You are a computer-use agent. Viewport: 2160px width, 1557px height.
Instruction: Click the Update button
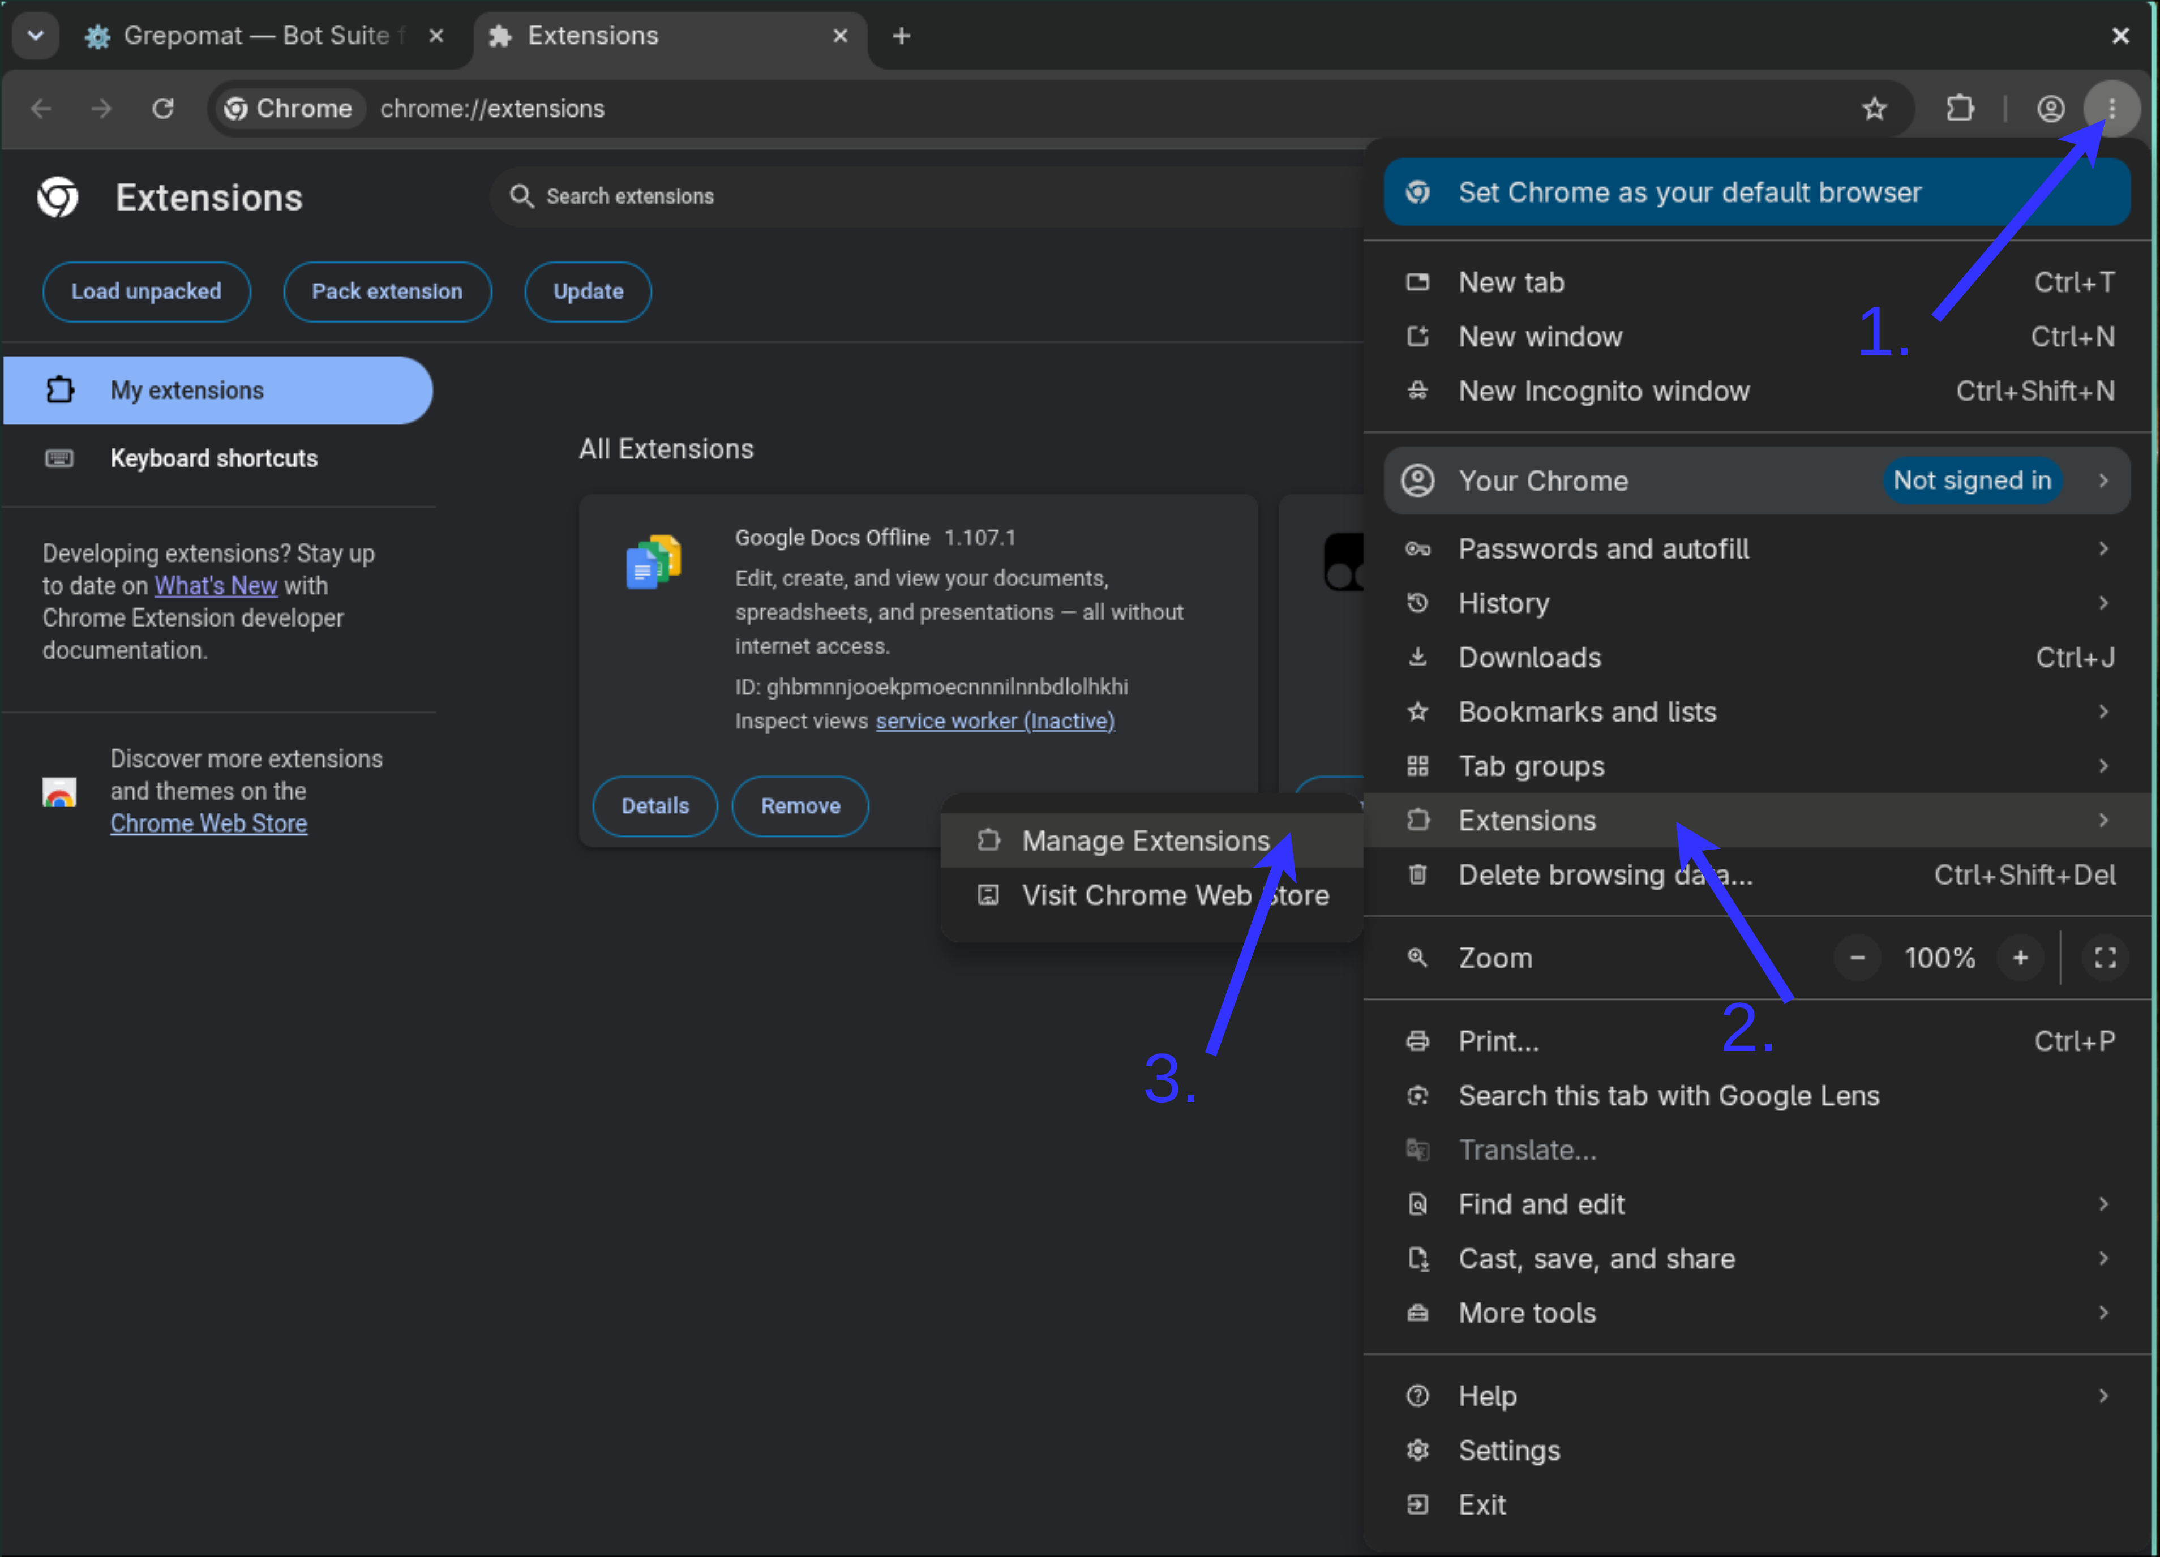coord(588,291)
